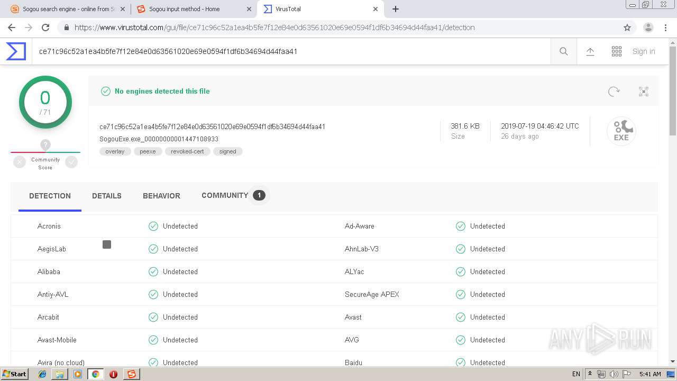Open Chrome profile avatar icon
677x381 pixels.
click(x=648, y=28)
